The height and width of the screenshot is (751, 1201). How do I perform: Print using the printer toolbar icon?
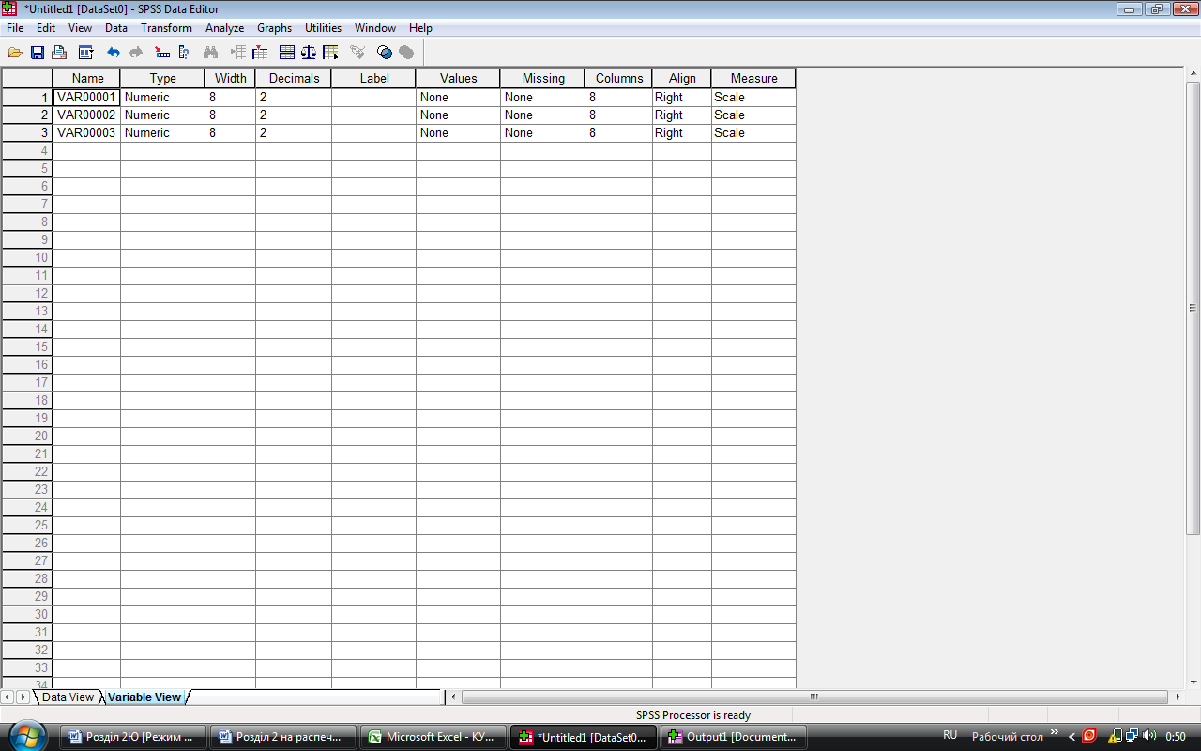(60, 53)
